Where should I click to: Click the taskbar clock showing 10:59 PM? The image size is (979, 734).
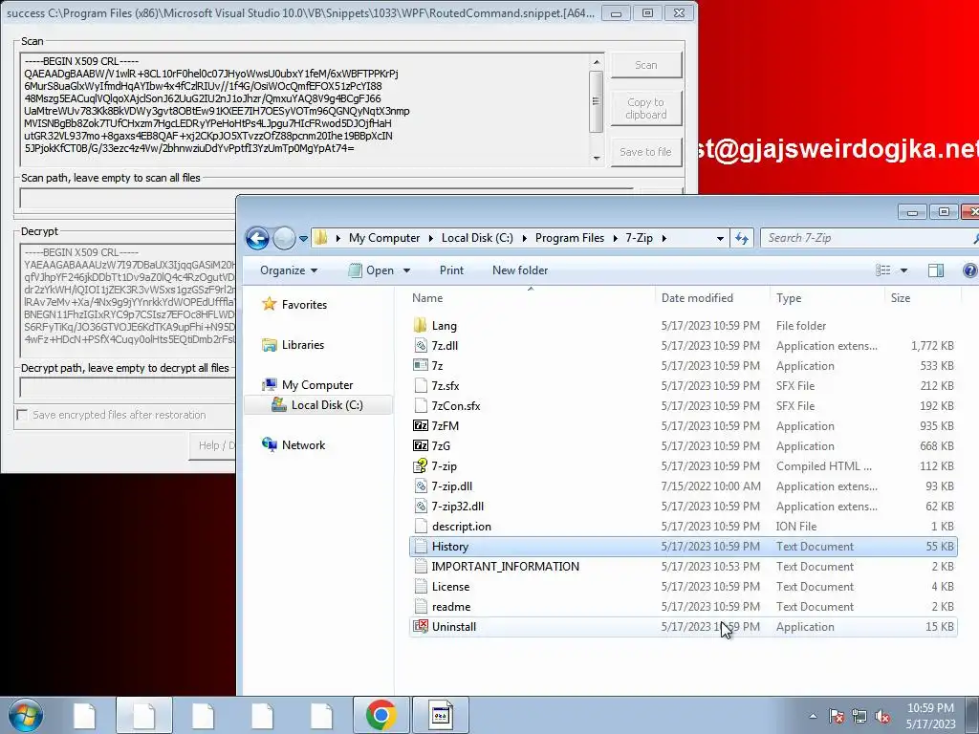point(930,716)
